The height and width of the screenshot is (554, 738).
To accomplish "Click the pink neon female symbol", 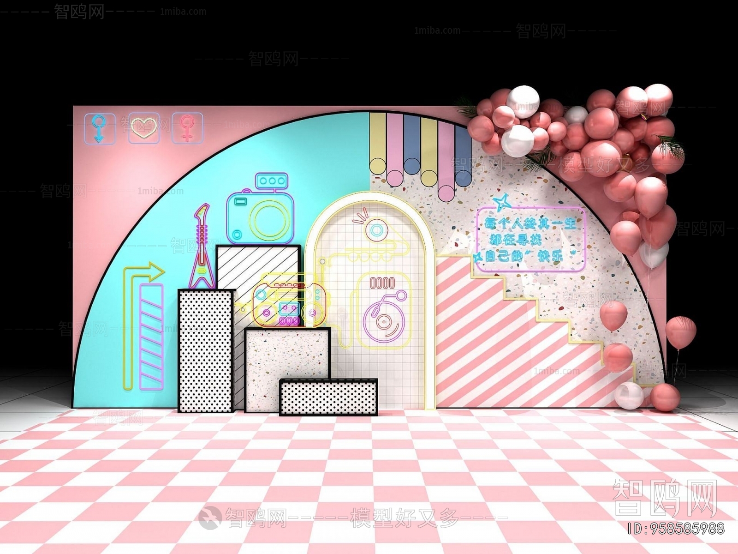I will pyautogui.click(x=187, y=128).
